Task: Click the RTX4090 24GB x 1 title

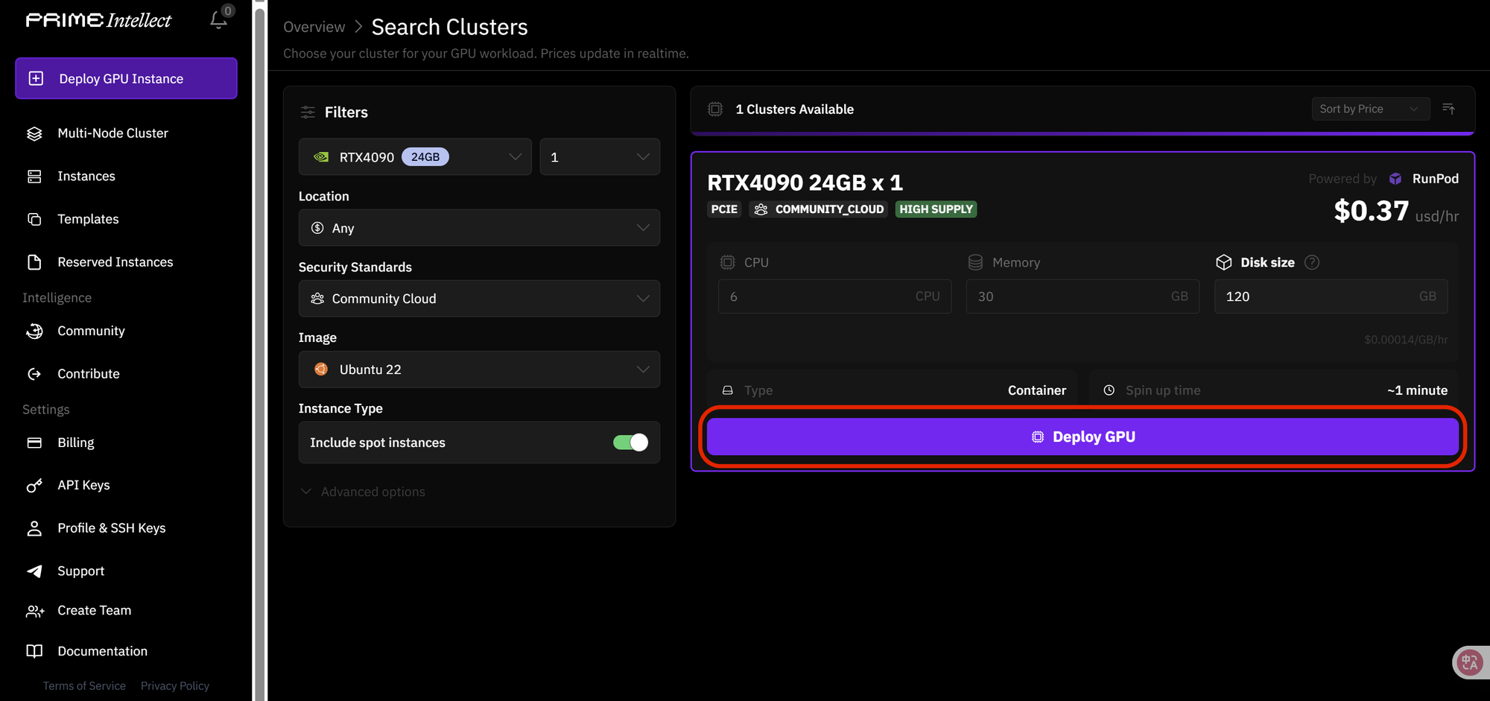Action: [805, 183]
